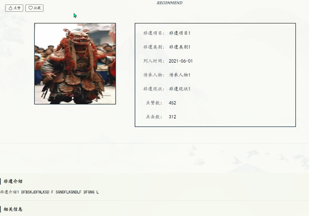Click the RECOMMEND heading text
The width and height of the screenshot is (309, 216).
coord(169,3)
